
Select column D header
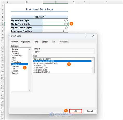pyautogui.click(x=73, y=2)
